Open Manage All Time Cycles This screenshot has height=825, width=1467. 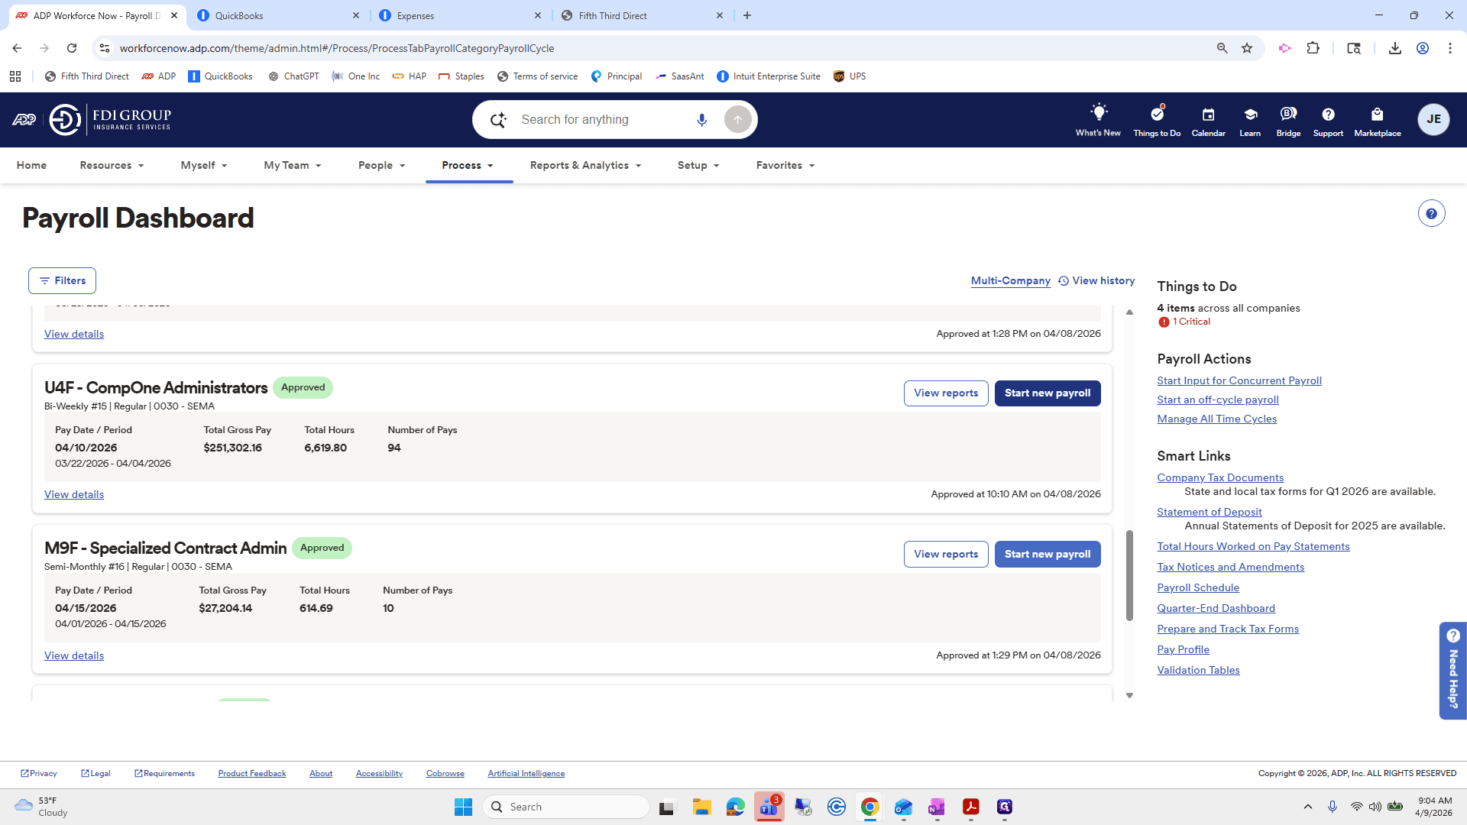(x=1216, y=419)
